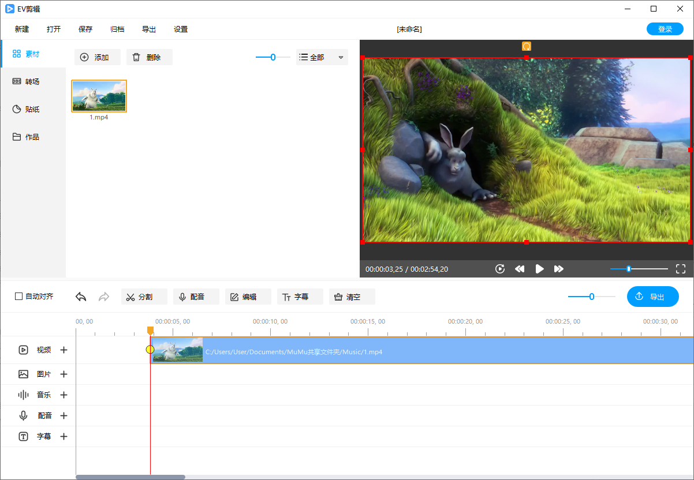
Task: Switch to the 转场 transitions tab
Action: (x=32, y=82)
